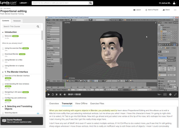Screen dimensions: 179x128
Task: Go to Lynda.com home logo
Action: coord(8,3)
